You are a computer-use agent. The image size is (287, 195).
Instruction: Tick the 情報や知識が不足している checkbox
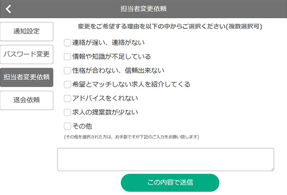[x=67, y=57]
